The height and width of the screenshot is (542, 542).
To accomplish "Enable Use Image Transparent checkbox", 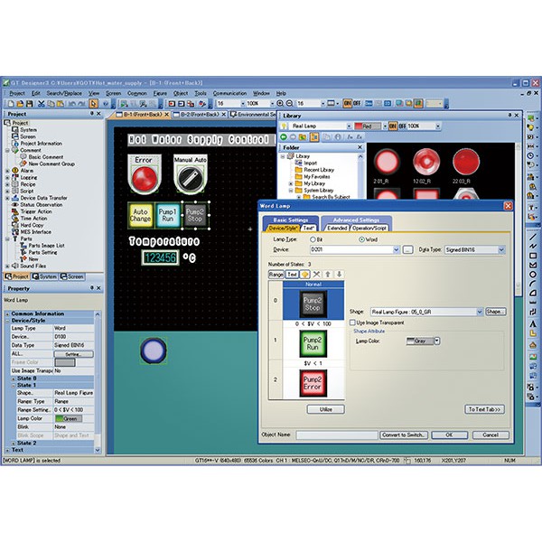I will [352, 322].
